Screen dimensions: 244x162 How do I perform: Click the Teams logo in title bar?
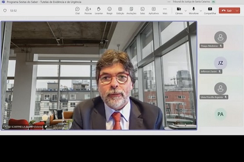tap(3, 2)
